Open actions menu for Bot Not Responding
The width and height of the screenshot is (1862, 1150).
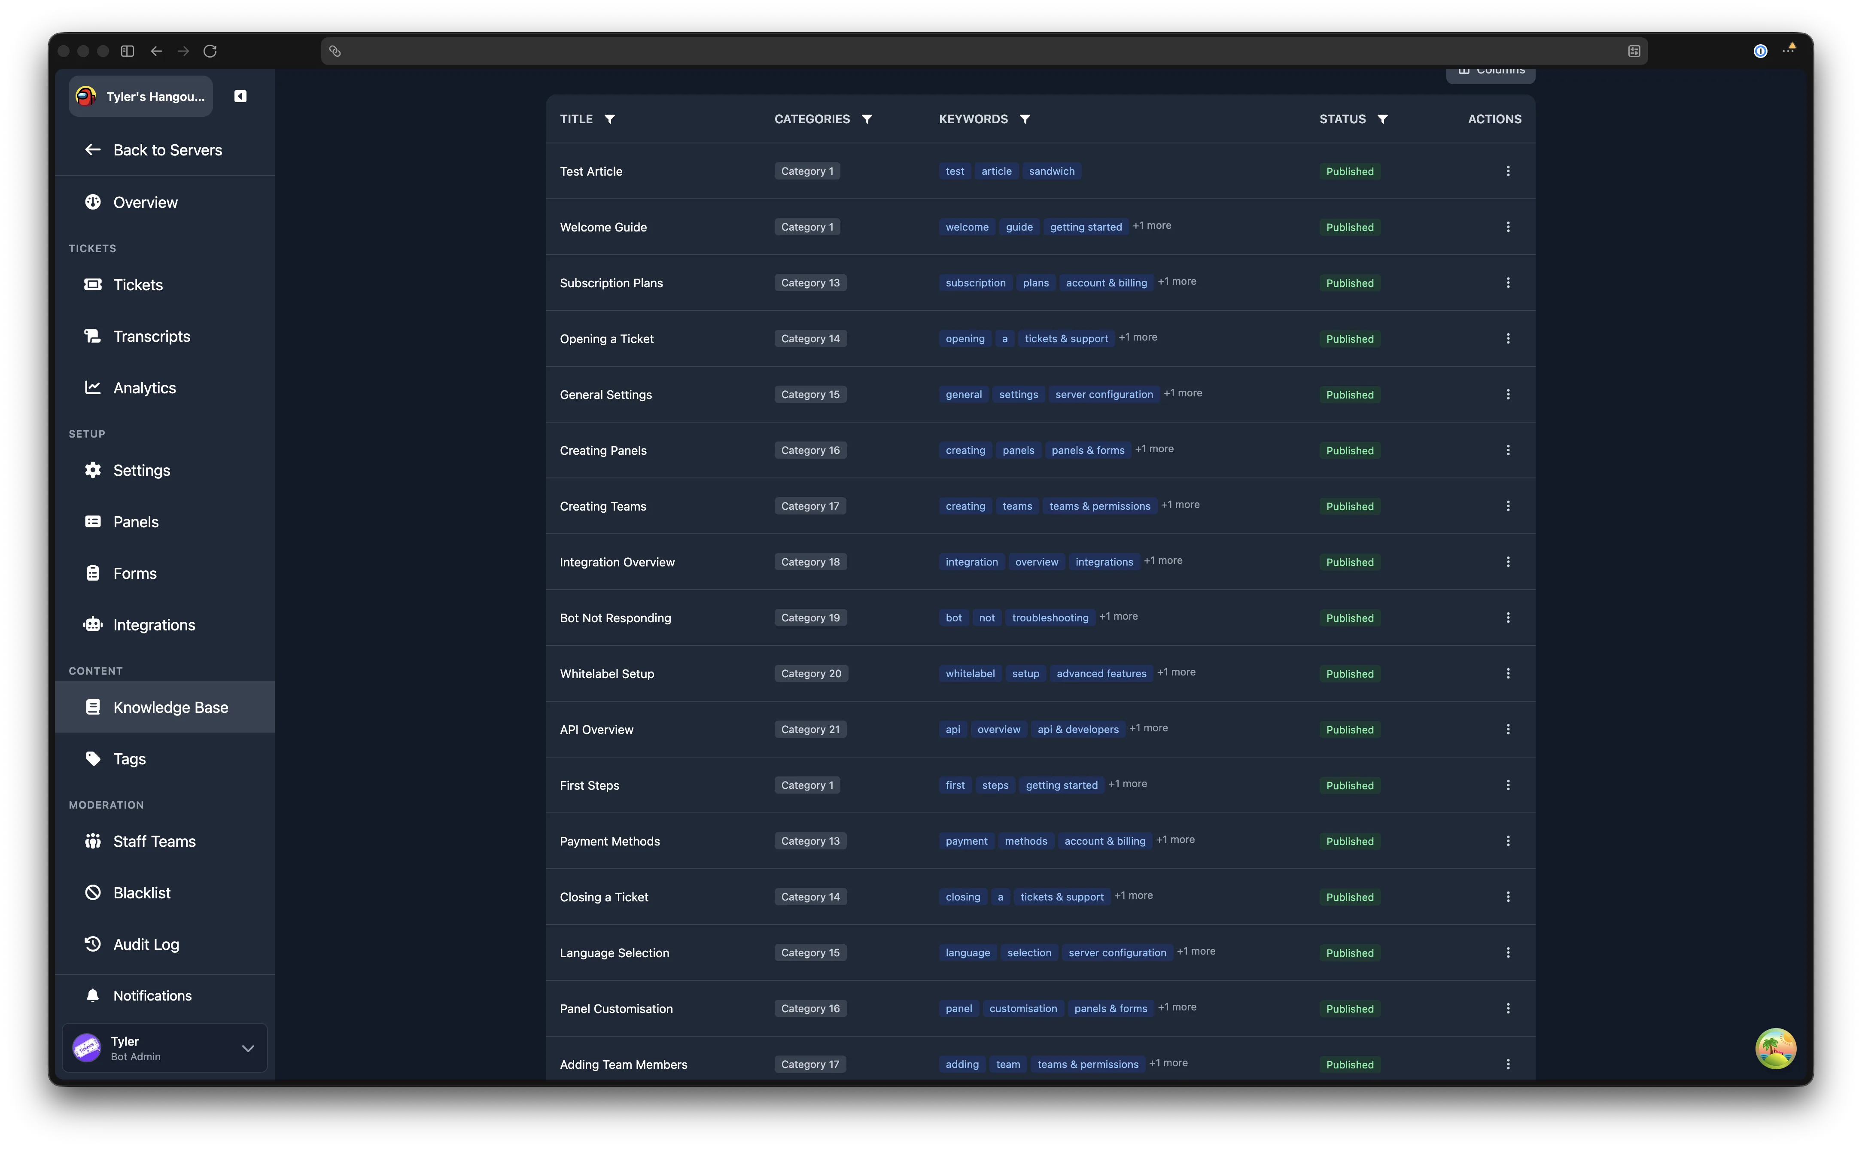(1508, 618)
